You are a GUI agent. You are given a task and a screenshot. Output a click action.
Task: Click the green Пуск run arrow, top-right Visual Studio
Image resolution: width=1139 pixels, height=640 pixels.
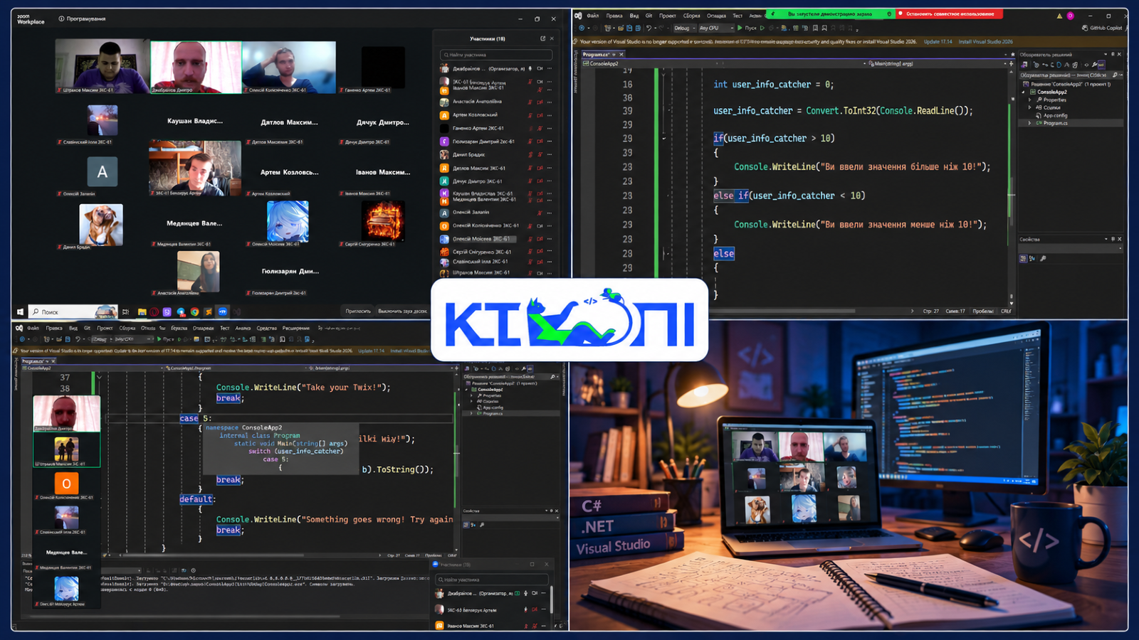pyautogui.click(x=740, y=28)
